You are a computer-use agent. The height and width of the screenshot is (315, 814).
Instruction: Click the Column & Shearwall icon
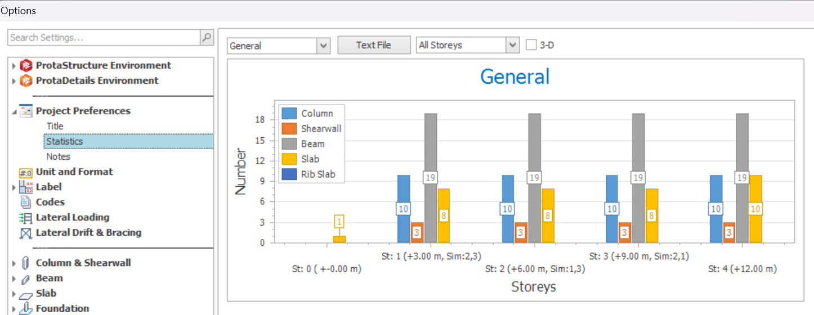26,263
